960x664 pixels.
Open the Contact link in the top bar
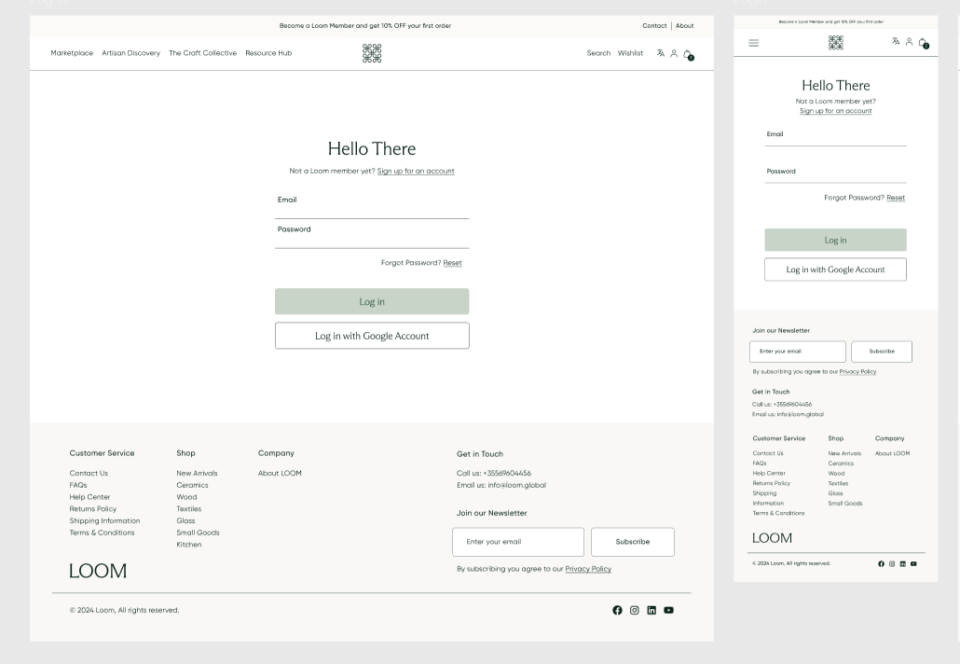tap(655, 25)
